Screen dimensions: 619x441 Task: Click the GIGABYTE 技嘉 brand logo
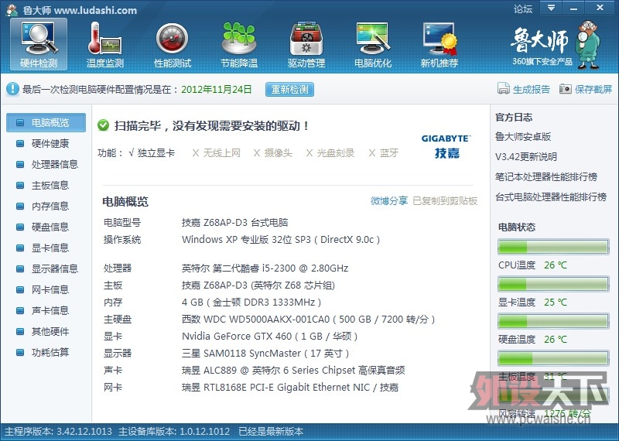click(446, 146)
